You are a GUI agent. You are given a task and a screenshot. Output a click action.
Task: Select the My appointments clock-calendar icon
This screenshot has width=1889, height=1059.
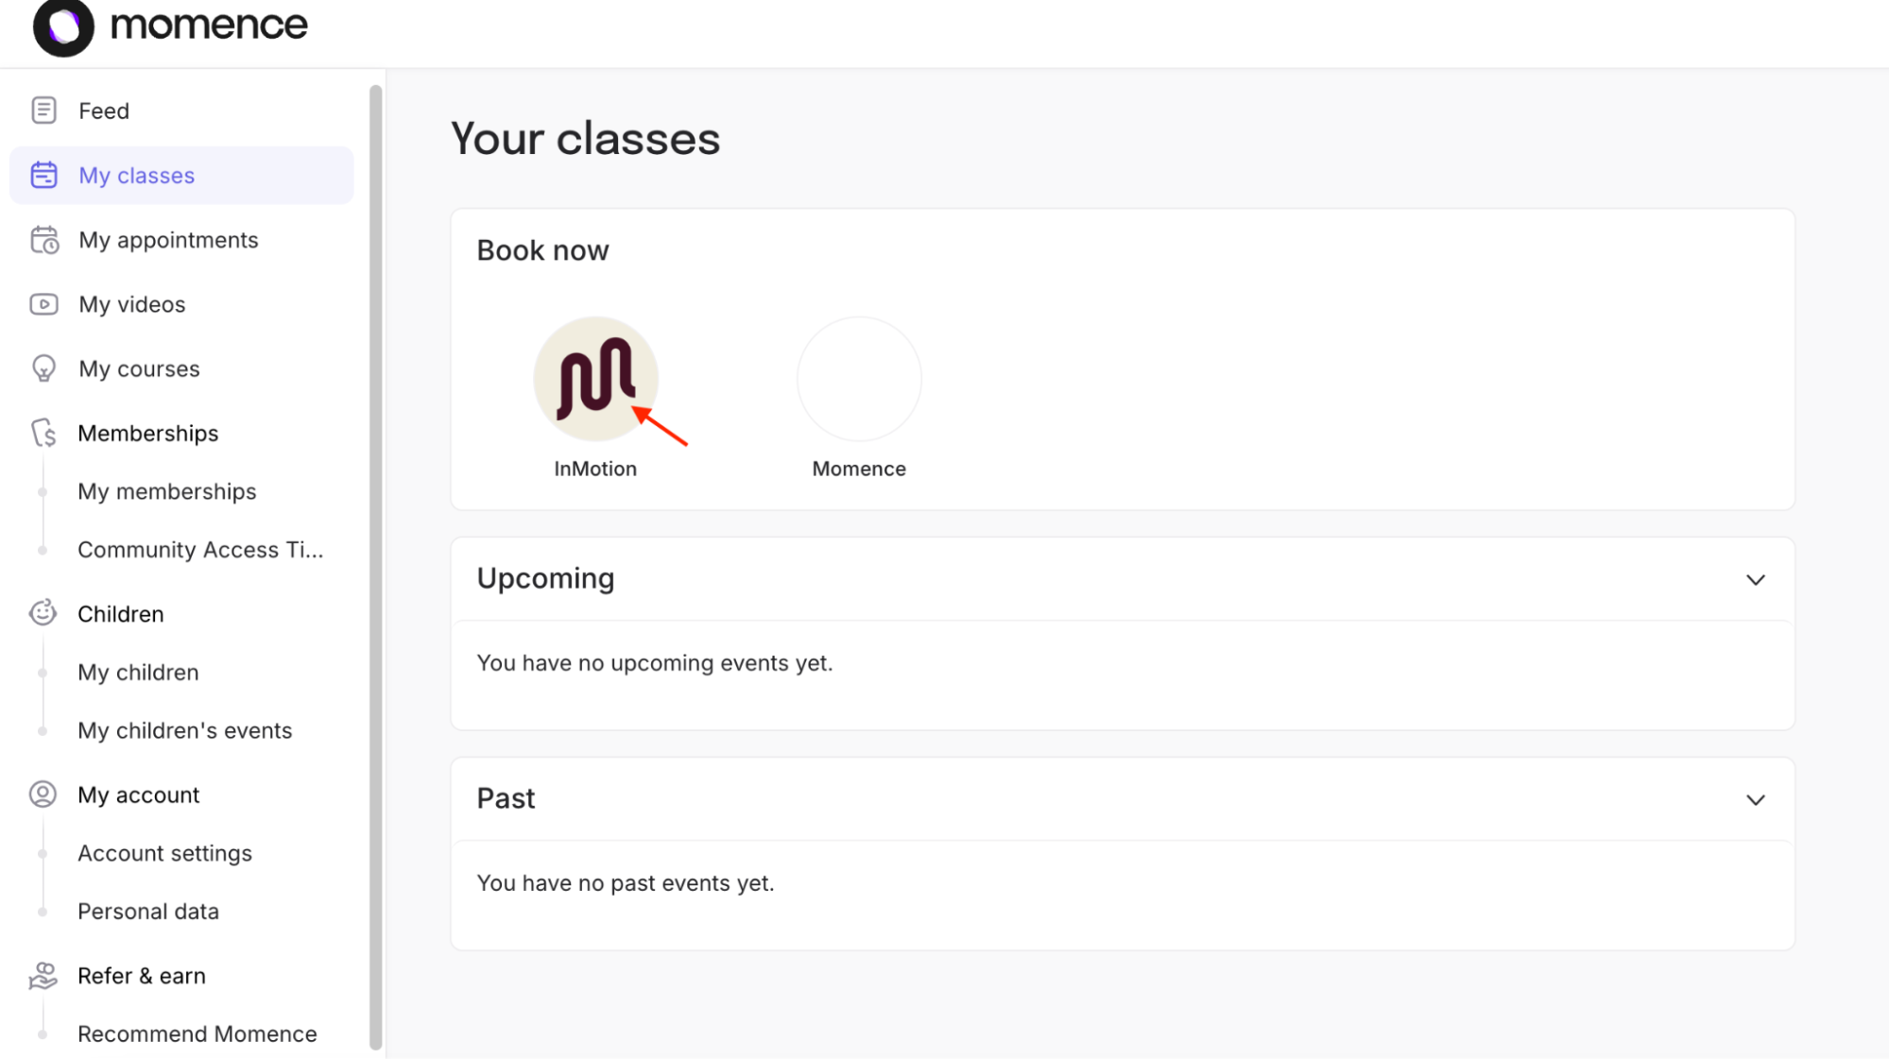44,240
